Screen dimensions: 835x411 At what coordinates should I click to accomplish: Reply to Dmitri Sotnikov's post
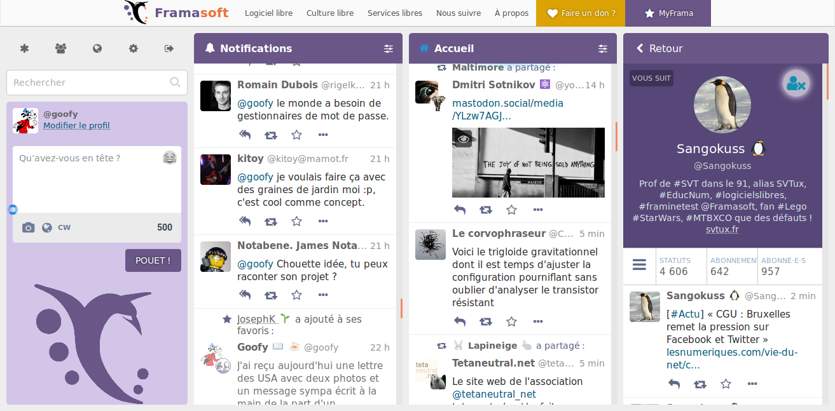click(x=460, y=210)
